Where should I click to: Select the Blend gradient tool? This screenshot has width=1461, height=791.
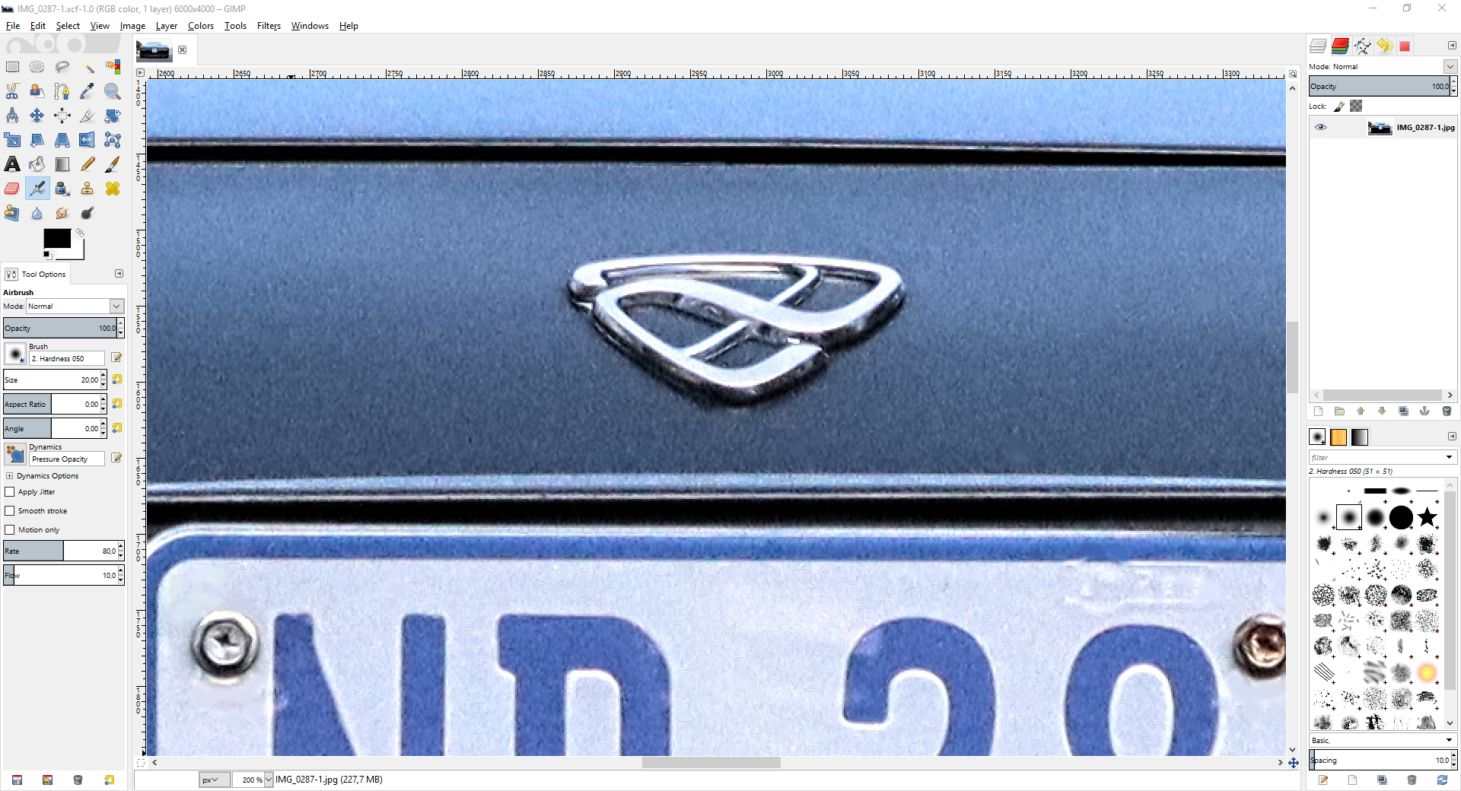pyautogui.click(x=62, y=164)
